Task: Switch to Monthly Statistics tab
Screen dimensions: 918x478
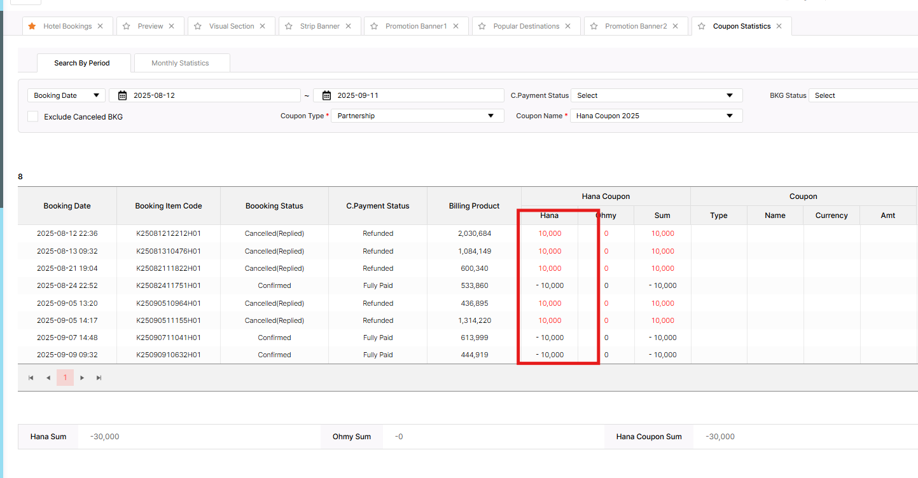Action: [x=180, y=63]
